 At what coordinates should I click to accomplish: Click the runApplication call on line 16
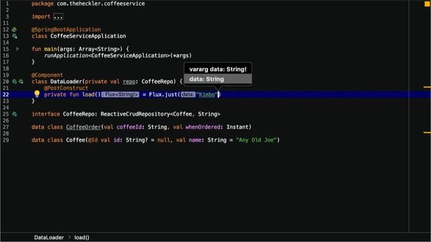coord(66,56)
